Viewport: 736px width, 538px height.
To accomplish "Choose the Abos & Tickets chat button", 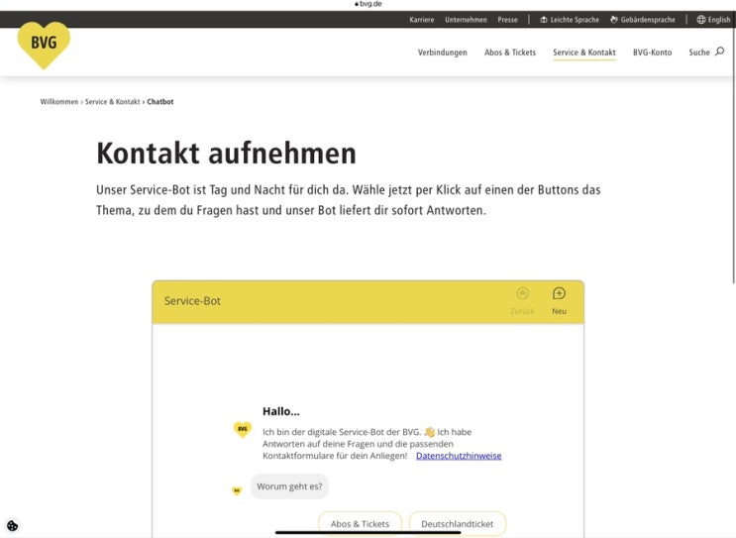I will point(360,523).
